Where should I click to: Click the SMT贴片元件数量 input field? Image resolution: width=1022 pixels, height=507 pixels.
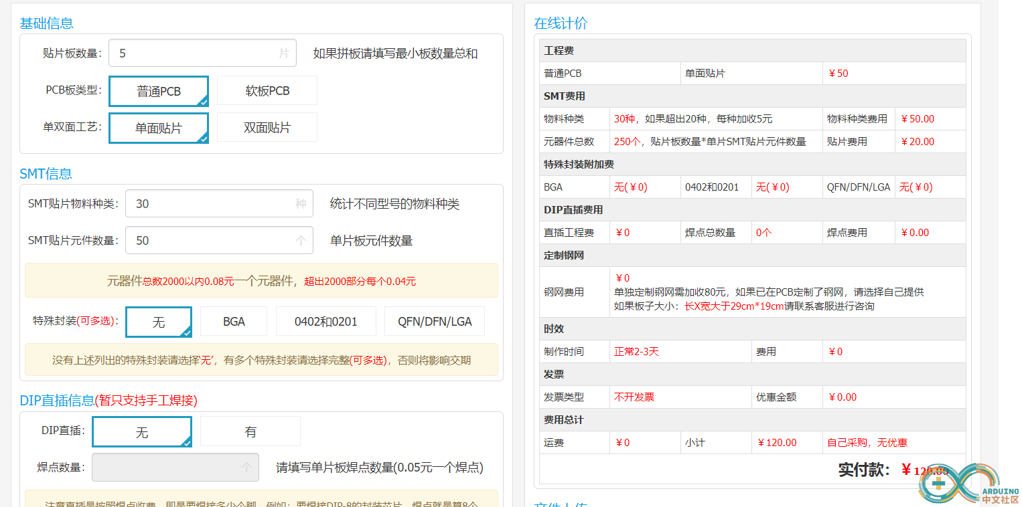[x=219, y=240]
